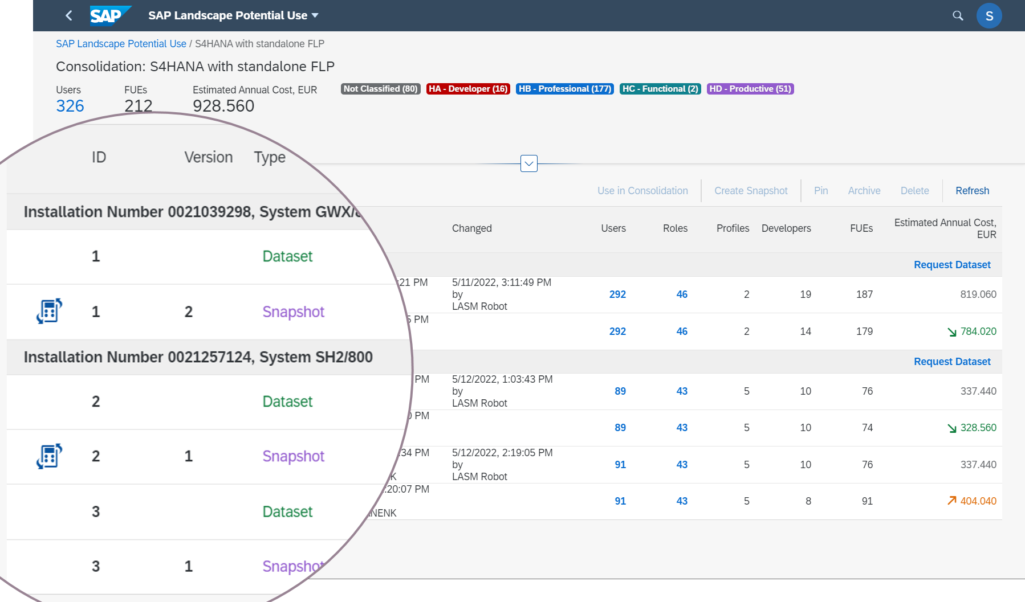
Task: Open roles 43 in the 328.560 row
Action: (682, 428)
